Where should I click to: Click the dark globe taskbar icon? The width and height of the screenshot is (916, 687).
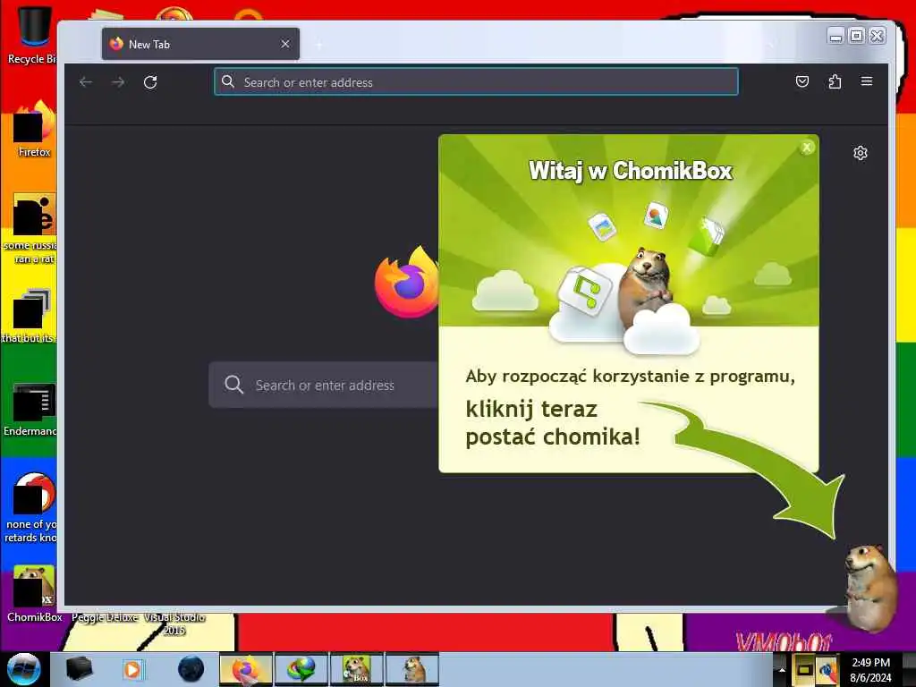(191, 669)
